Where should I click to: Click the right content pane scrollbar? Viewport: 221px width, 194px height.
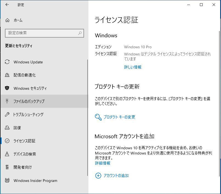[x=219, y=103]
